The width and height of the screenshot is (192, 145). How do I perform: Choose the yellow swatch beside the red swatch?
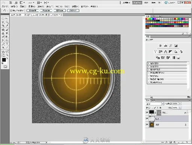pyautogui.click(x=148, y=19)
